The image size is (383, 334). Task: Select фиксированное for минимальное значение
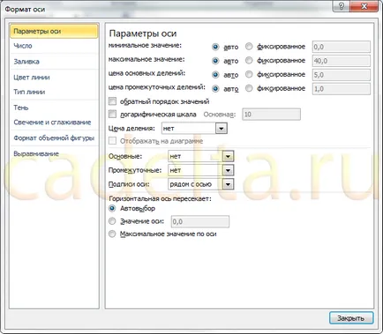pos(249,47)
